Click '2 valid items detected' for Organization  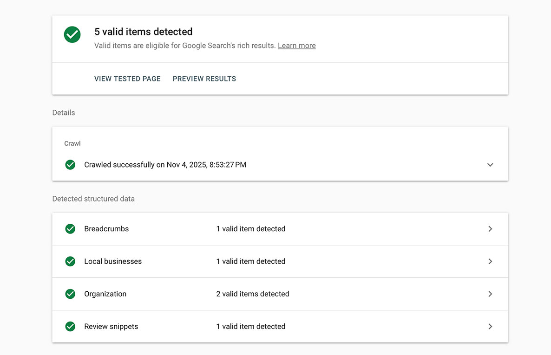pos(252,294)
